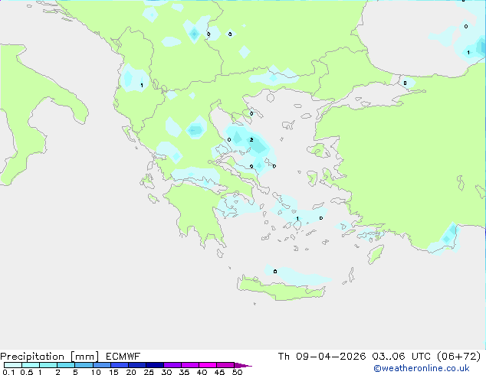486x375 pixels.
Task: Pick the 10–15 mm legend color swatch
Action: [102, 365]
